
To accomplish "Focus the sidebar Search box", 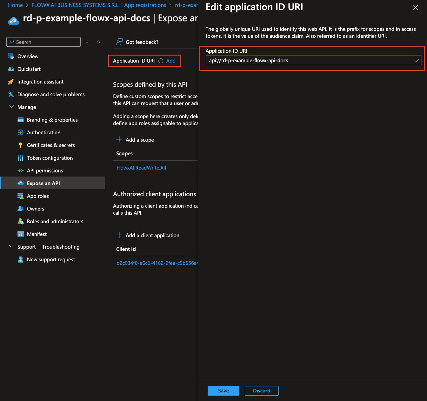I will 43,42.
